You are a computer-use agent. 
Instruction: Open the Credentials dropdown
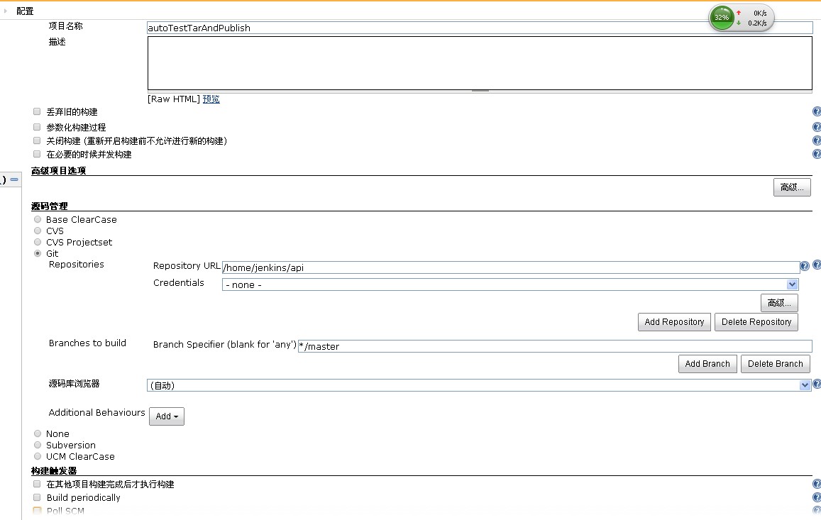click(510, 284)
